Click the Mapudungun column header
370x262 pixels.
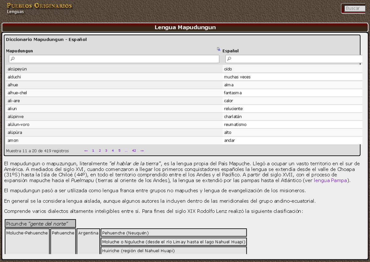(x=19, y=51)
